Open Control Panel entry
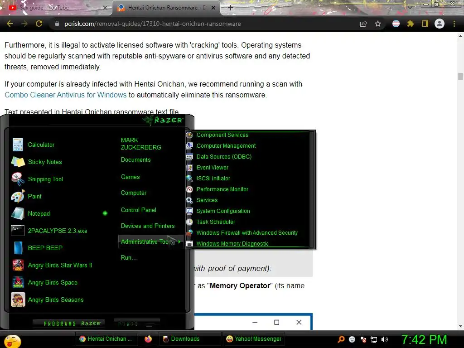The height and width of the screenshot is (348, 464). pos(139,210)
